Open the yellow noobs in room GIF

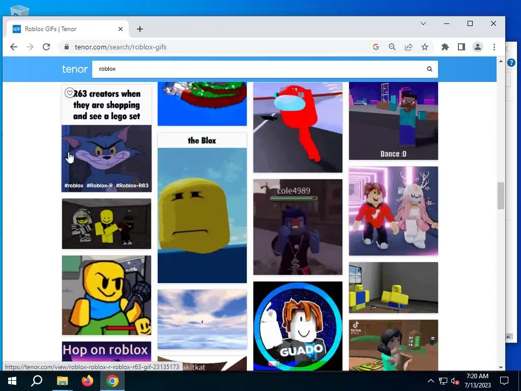point(393,288)
